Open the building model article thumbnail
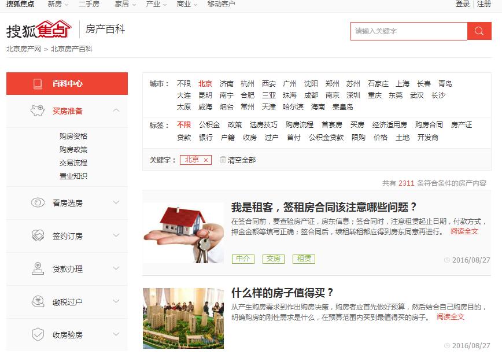 [183, 319]
